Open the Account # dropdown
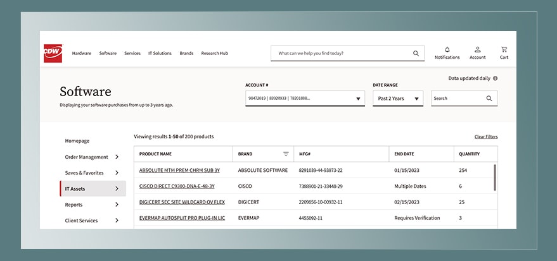Viewport: 557px width, 261px height. pos(305,99)
